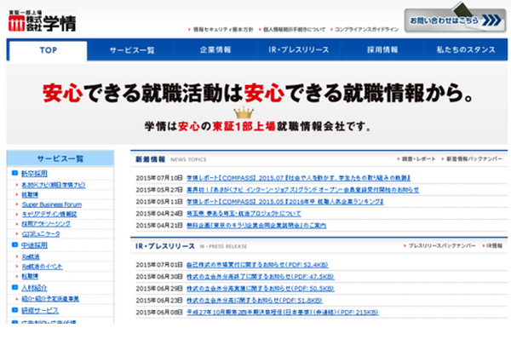Viewport: 511px width, 339px height.
Task: Click the 新卒採用 sidebar category link
Action: 34,174
